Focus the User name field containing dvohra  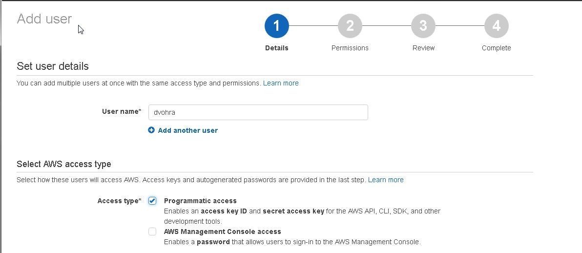click(x=258, y=112)
